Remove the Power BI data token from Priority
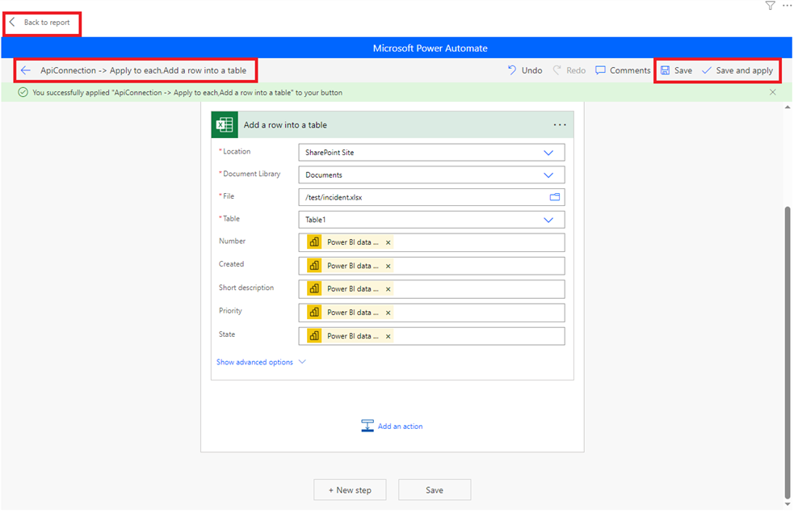 388,313
